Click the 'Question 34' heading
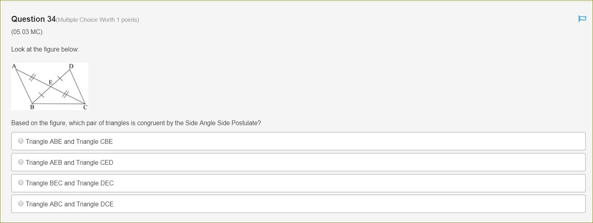This screenshot has height=223, width=593. click(34, 19)
